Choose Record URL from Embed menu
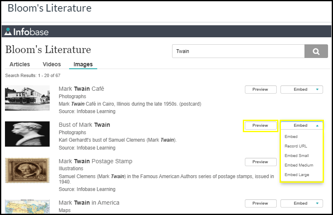 (x=296, y=146)
